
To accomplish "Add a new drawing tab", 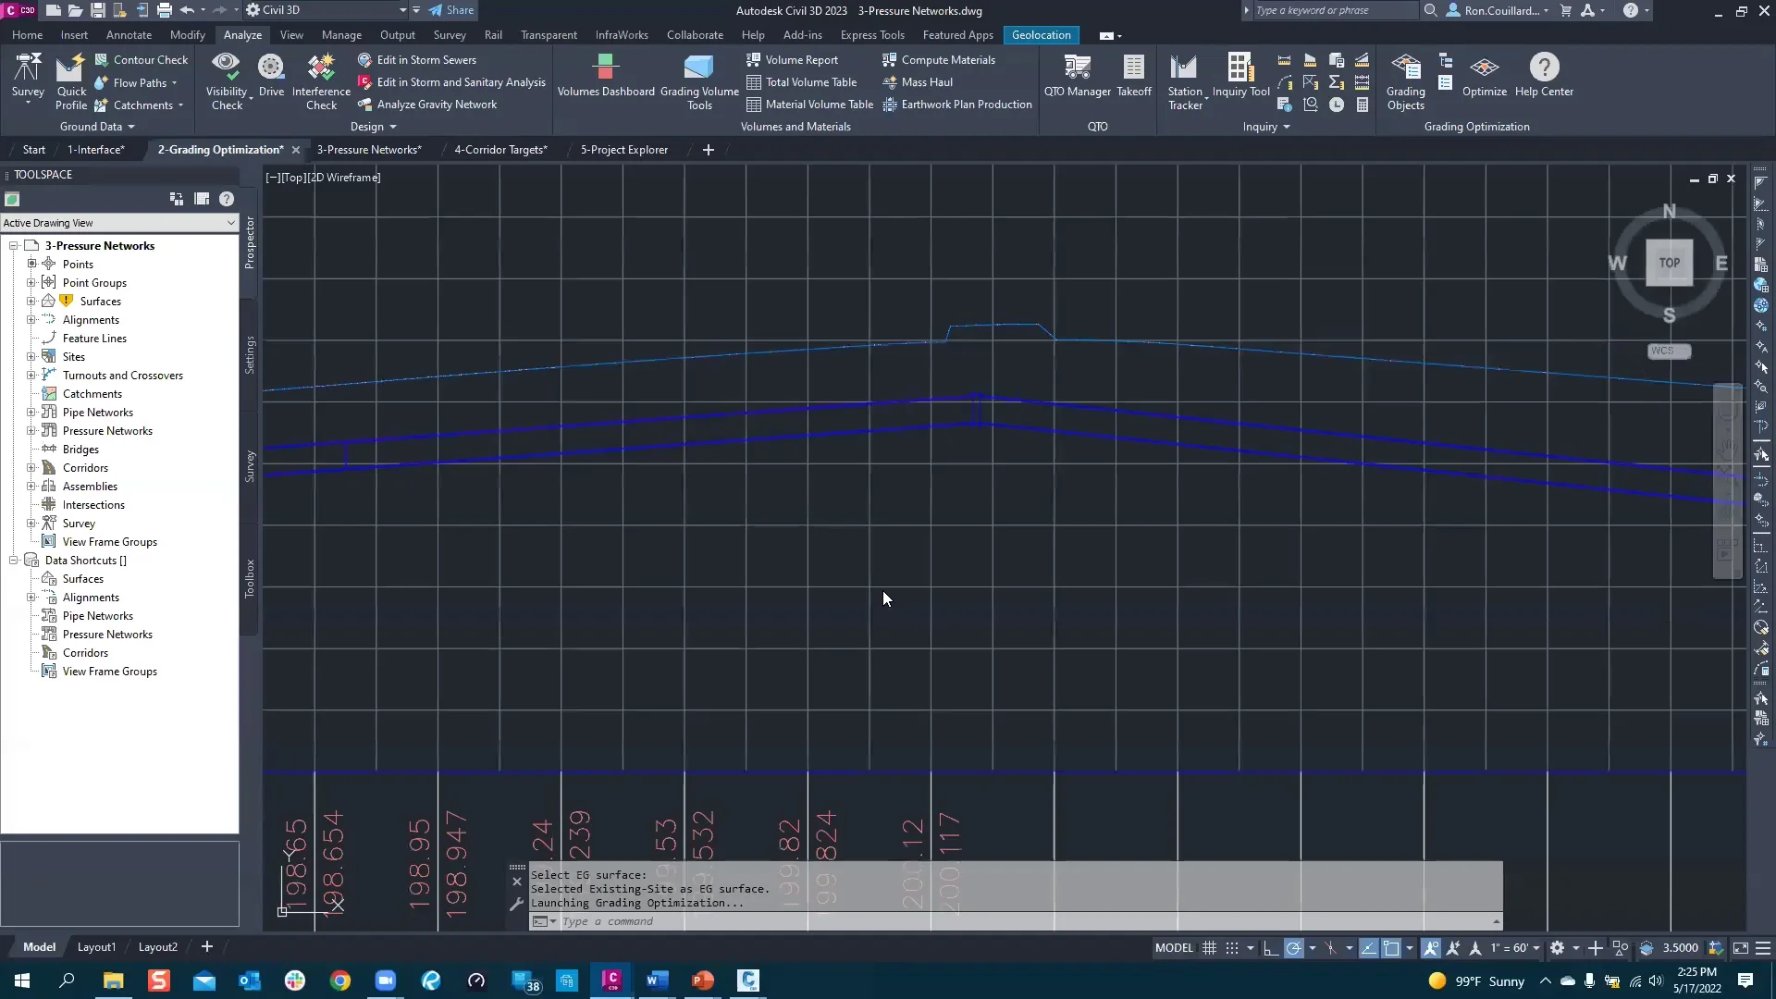I will 708,150.
